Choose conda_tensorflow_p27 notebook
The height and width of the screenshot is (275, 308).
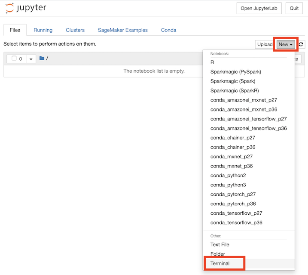click(248, 213)
